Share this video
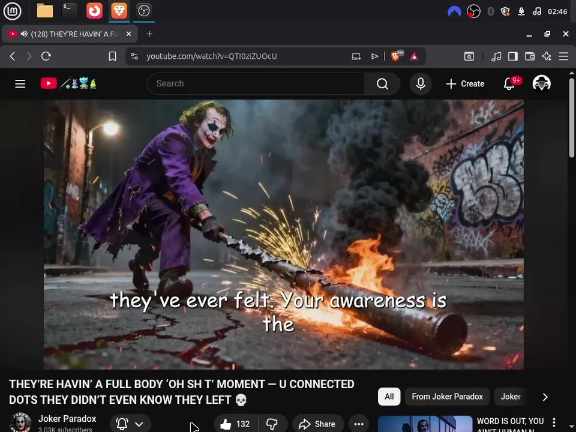The height and width of the screenshot is (432, 576). pyautogui.click(x=318, y=424)
